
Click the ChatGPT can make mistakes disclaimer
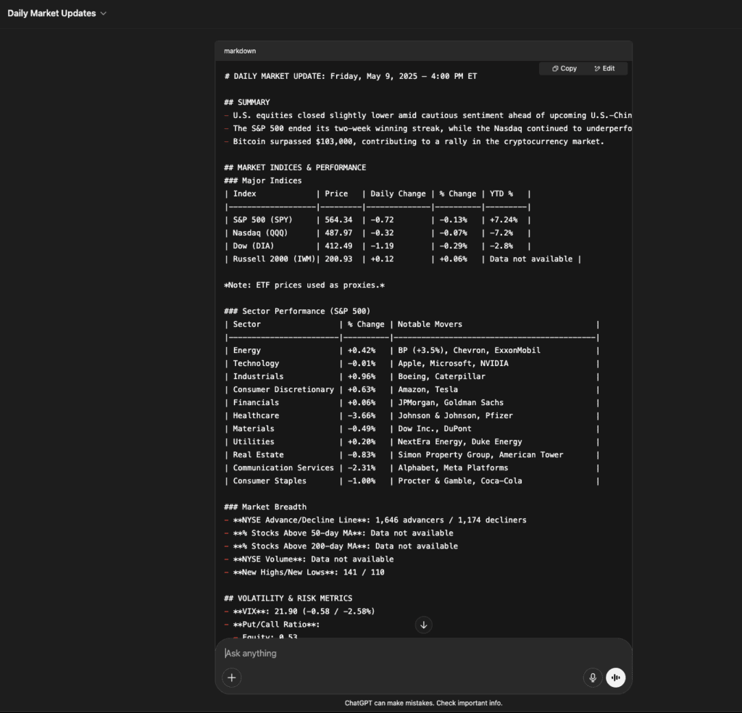[423, 703]
